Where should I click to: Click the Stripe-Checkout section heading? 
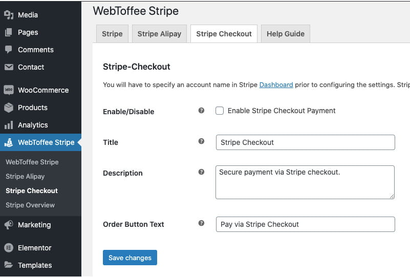(137, 67)
